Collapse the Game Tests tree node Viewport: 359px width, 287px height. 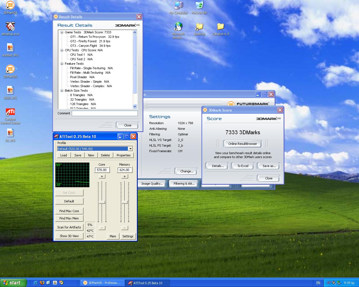click(62, 32)
